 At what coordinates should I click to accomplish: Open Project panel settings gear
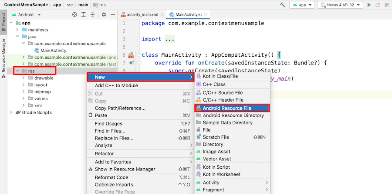point(104,15)
